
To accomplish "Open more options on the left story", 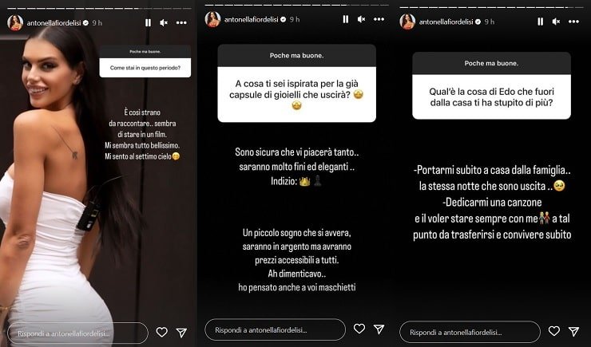I will click(x=181, y=23).
